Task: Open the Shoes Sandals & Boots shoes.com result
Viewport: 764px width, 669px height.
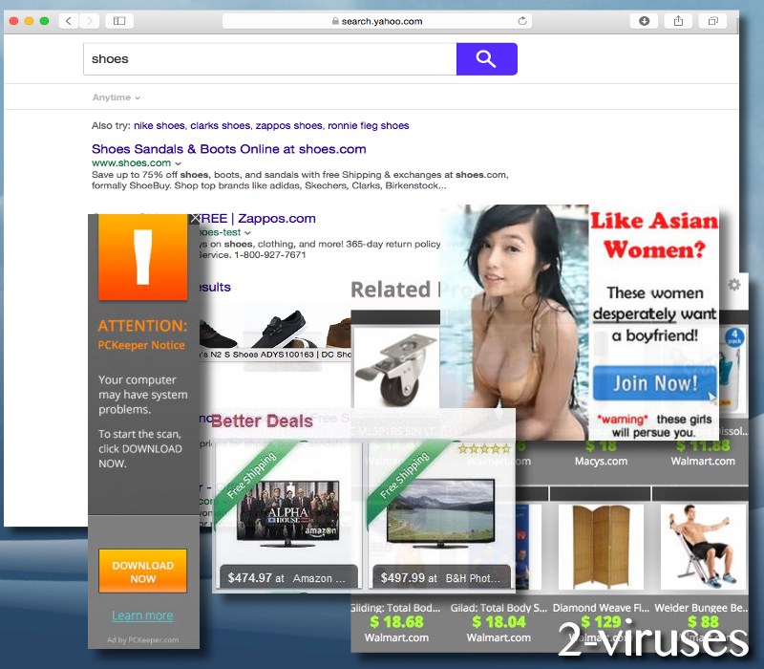Action: pyautogui.click(x=227, y=149)
